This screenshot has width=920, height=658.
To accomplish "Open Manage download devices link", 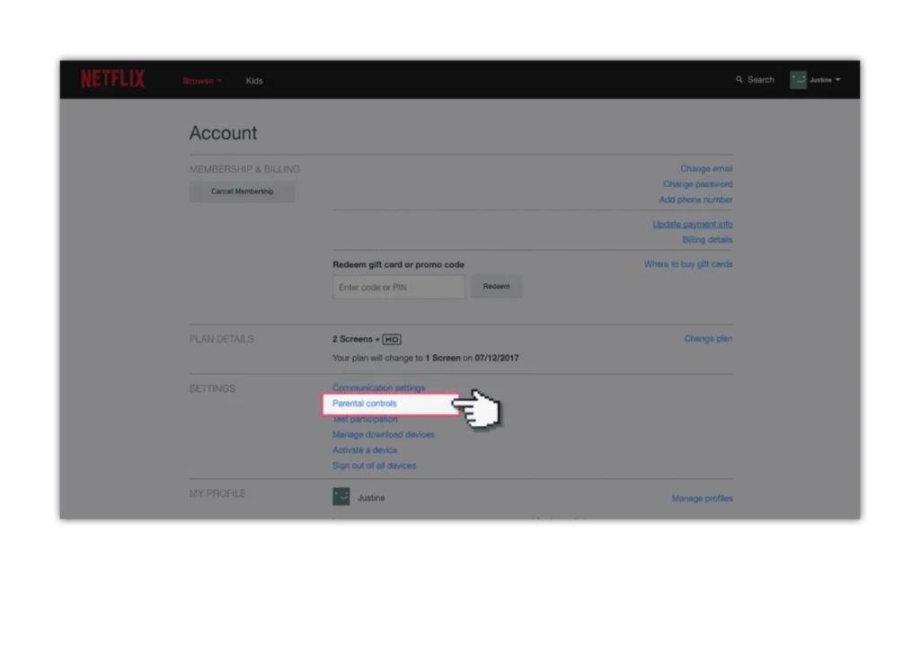I will point(383,435).
